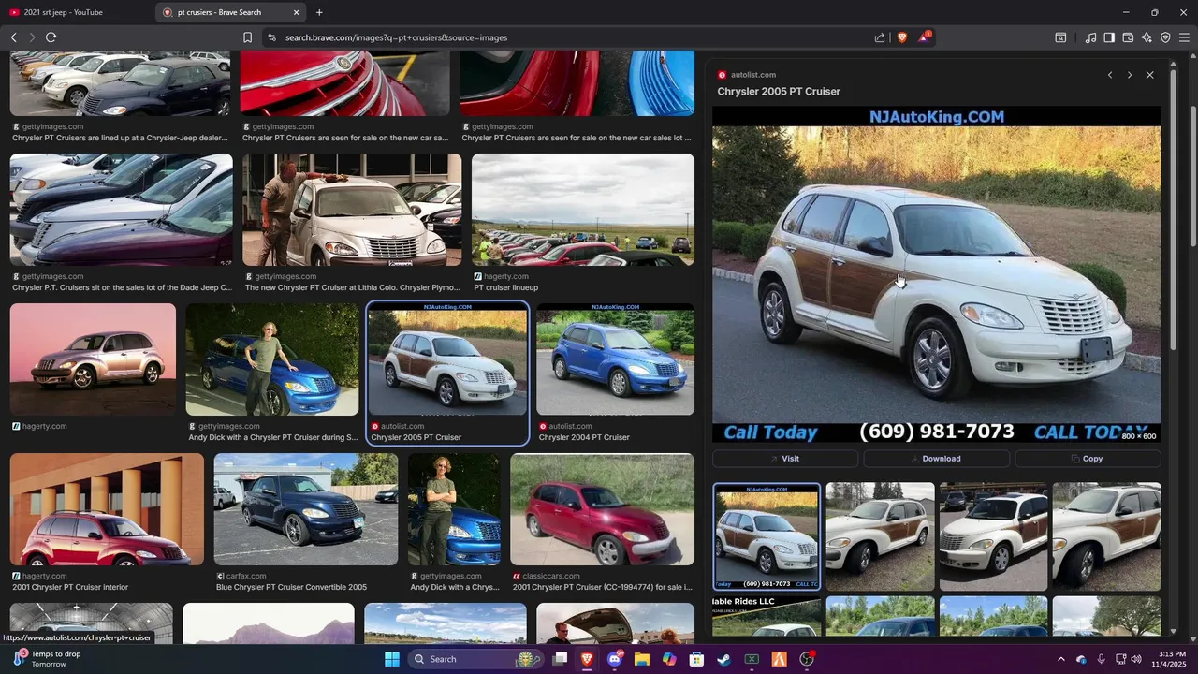Image resolution: width=1198 pixels, height=674 pixels.
Task: Open the weather widget 'Temps to drop'
Action: coord(49,659)
